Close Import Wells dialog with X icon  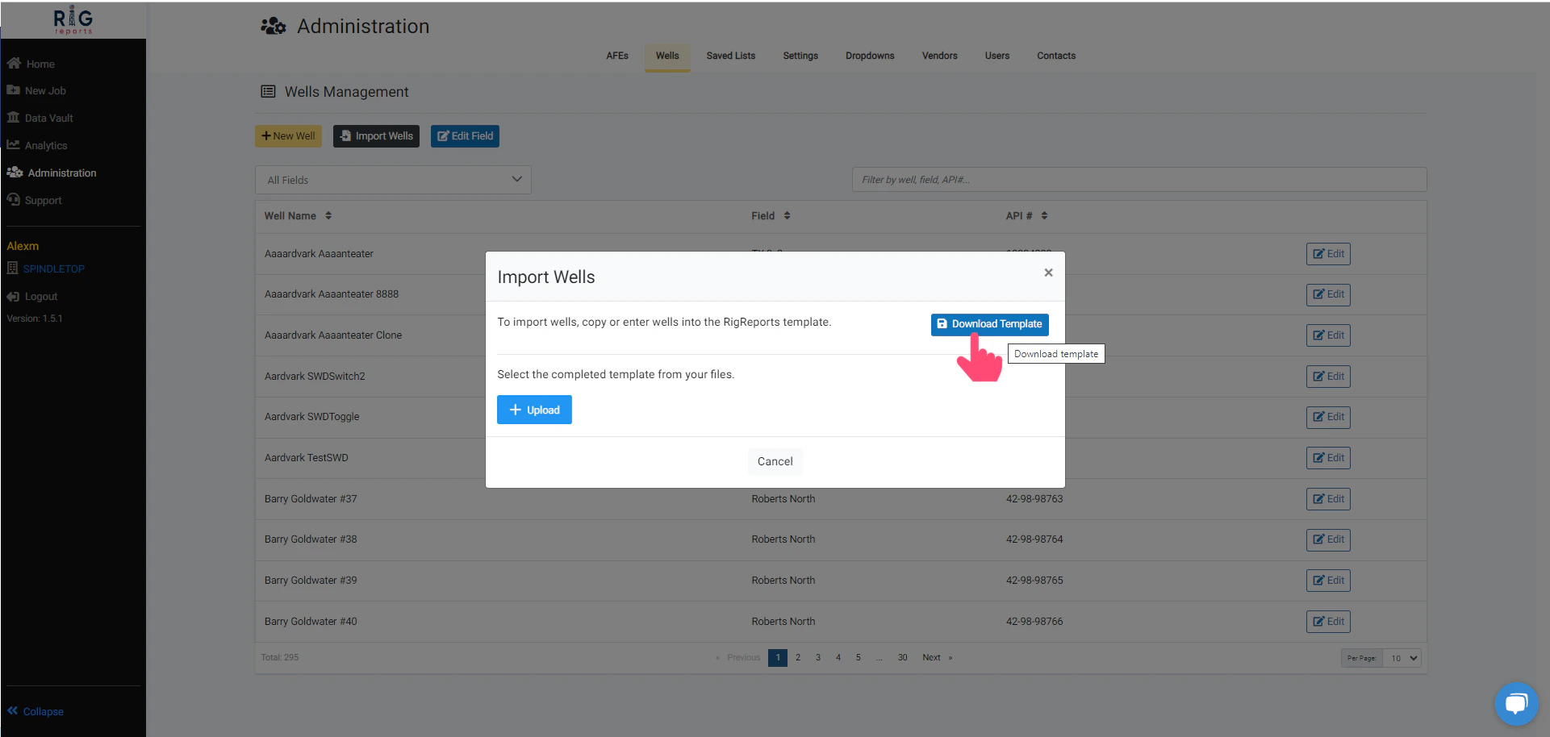tap(1048, 273)
